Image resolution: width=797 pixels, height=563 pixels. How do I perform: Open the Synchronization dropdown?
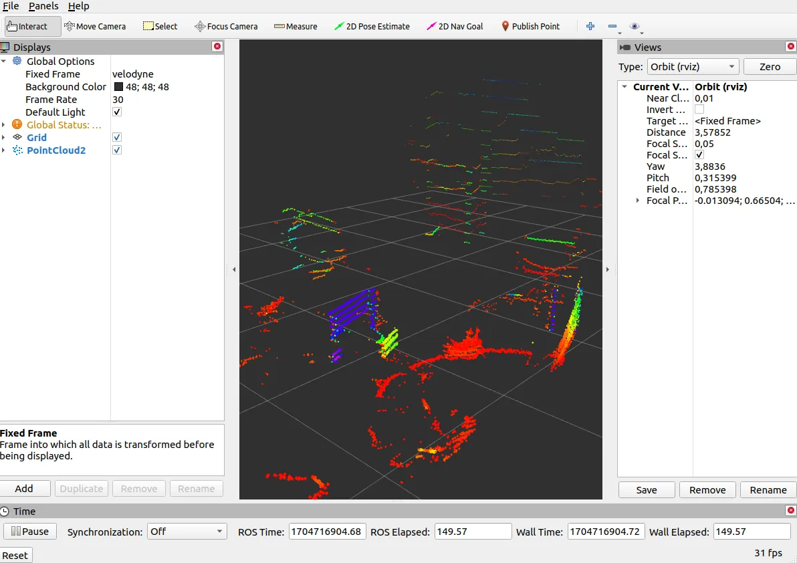point(187,532)
